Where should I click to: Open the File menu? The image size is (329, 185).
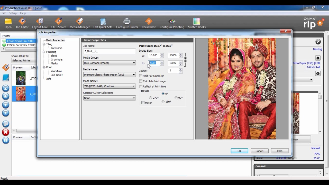click(x=4, y=13)
